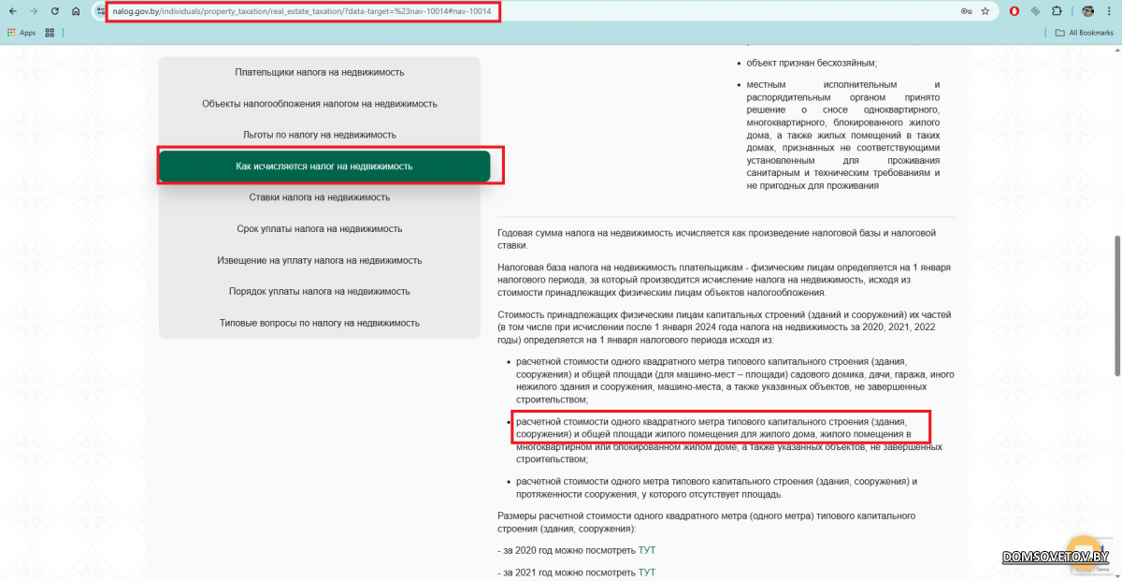Go to the browser home page icon
Image resolution: width=1122 pixels, height=581 pixels.
76,11
